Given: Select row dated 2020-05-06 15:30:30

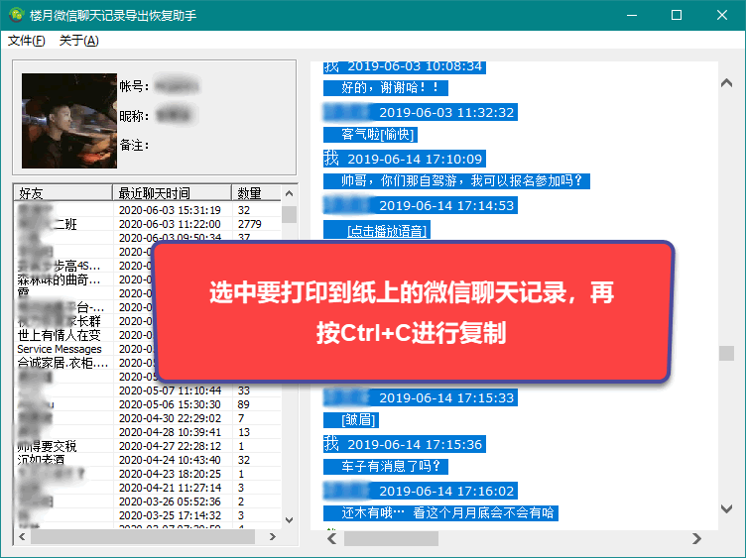Looking at the screenshot, I should [x=148, y=404].
